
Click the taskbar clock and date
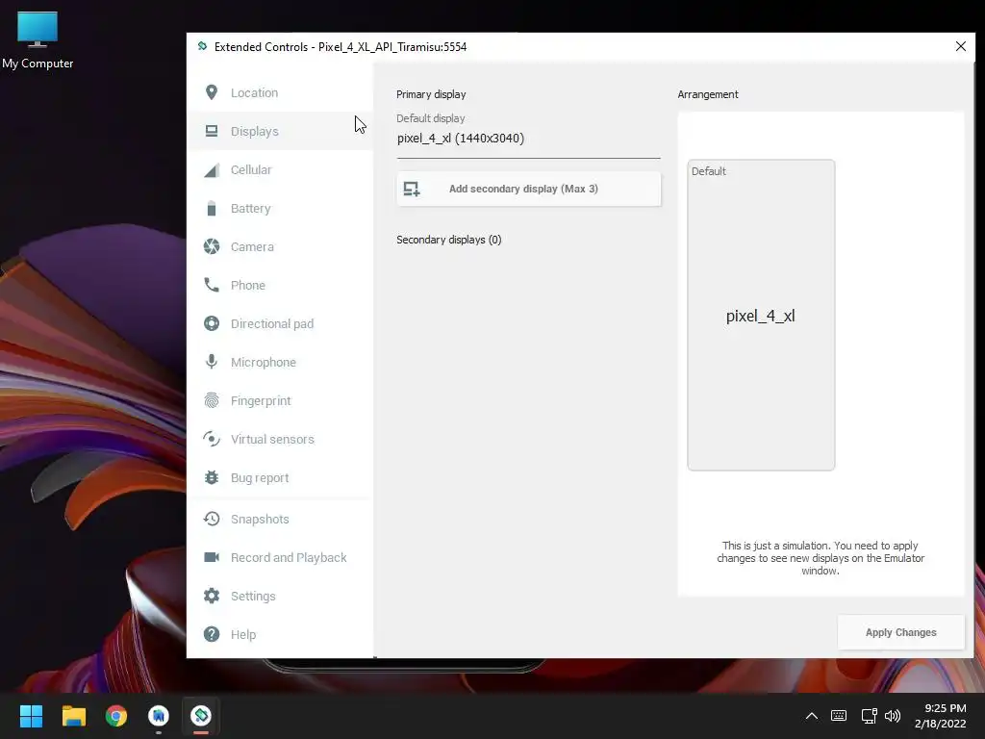click(x=941, y=716)
